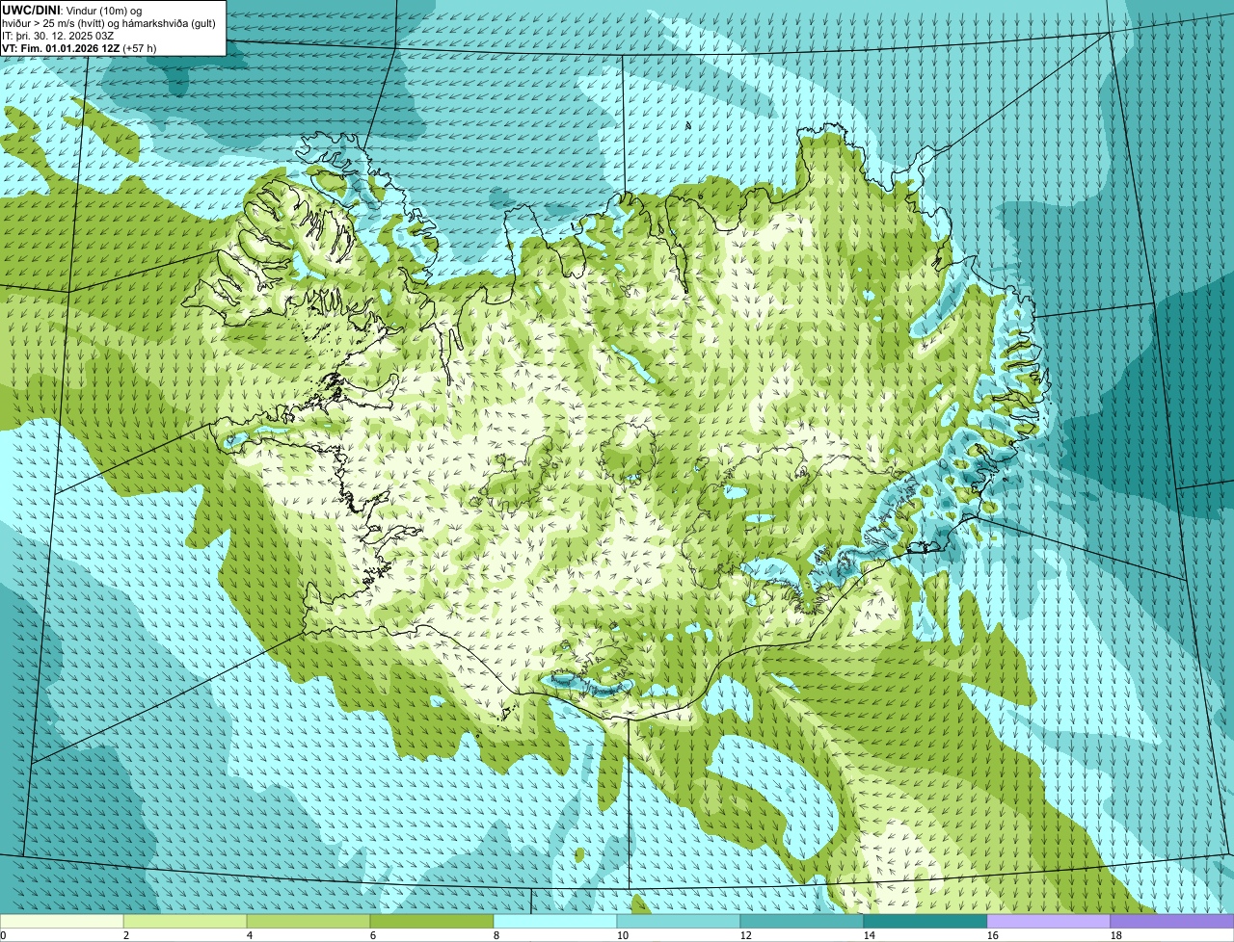Click the '14' label on the legend scale
The height and width of the screenshot is (942, 1234).
point(870,935)
